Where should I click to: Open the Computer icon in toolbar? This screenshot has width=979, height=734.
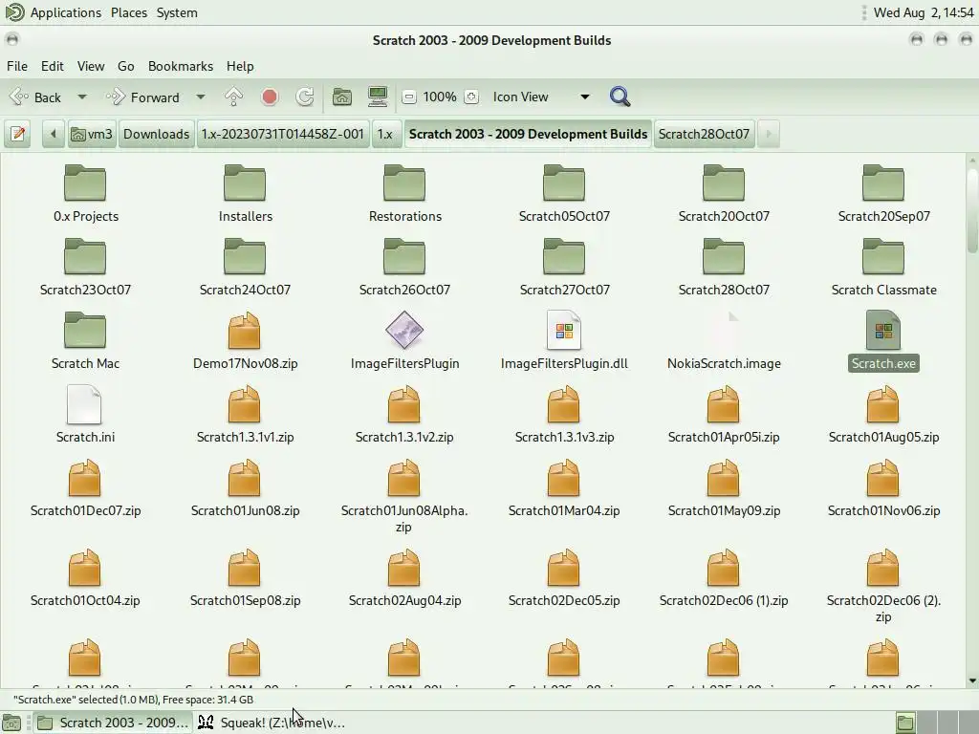[378, 97]
